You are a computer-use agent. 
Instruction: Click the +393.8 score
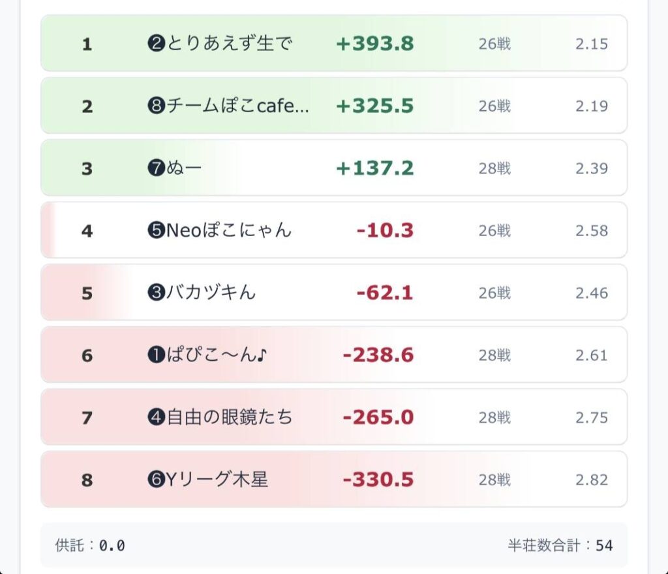(x=374, y=44)
